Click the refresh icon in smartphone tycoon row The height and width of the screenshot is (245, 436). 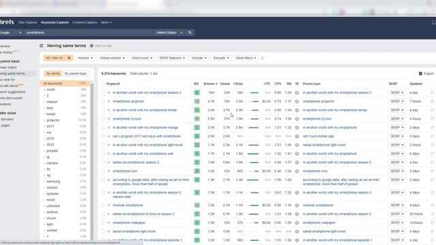coord(432,118)
